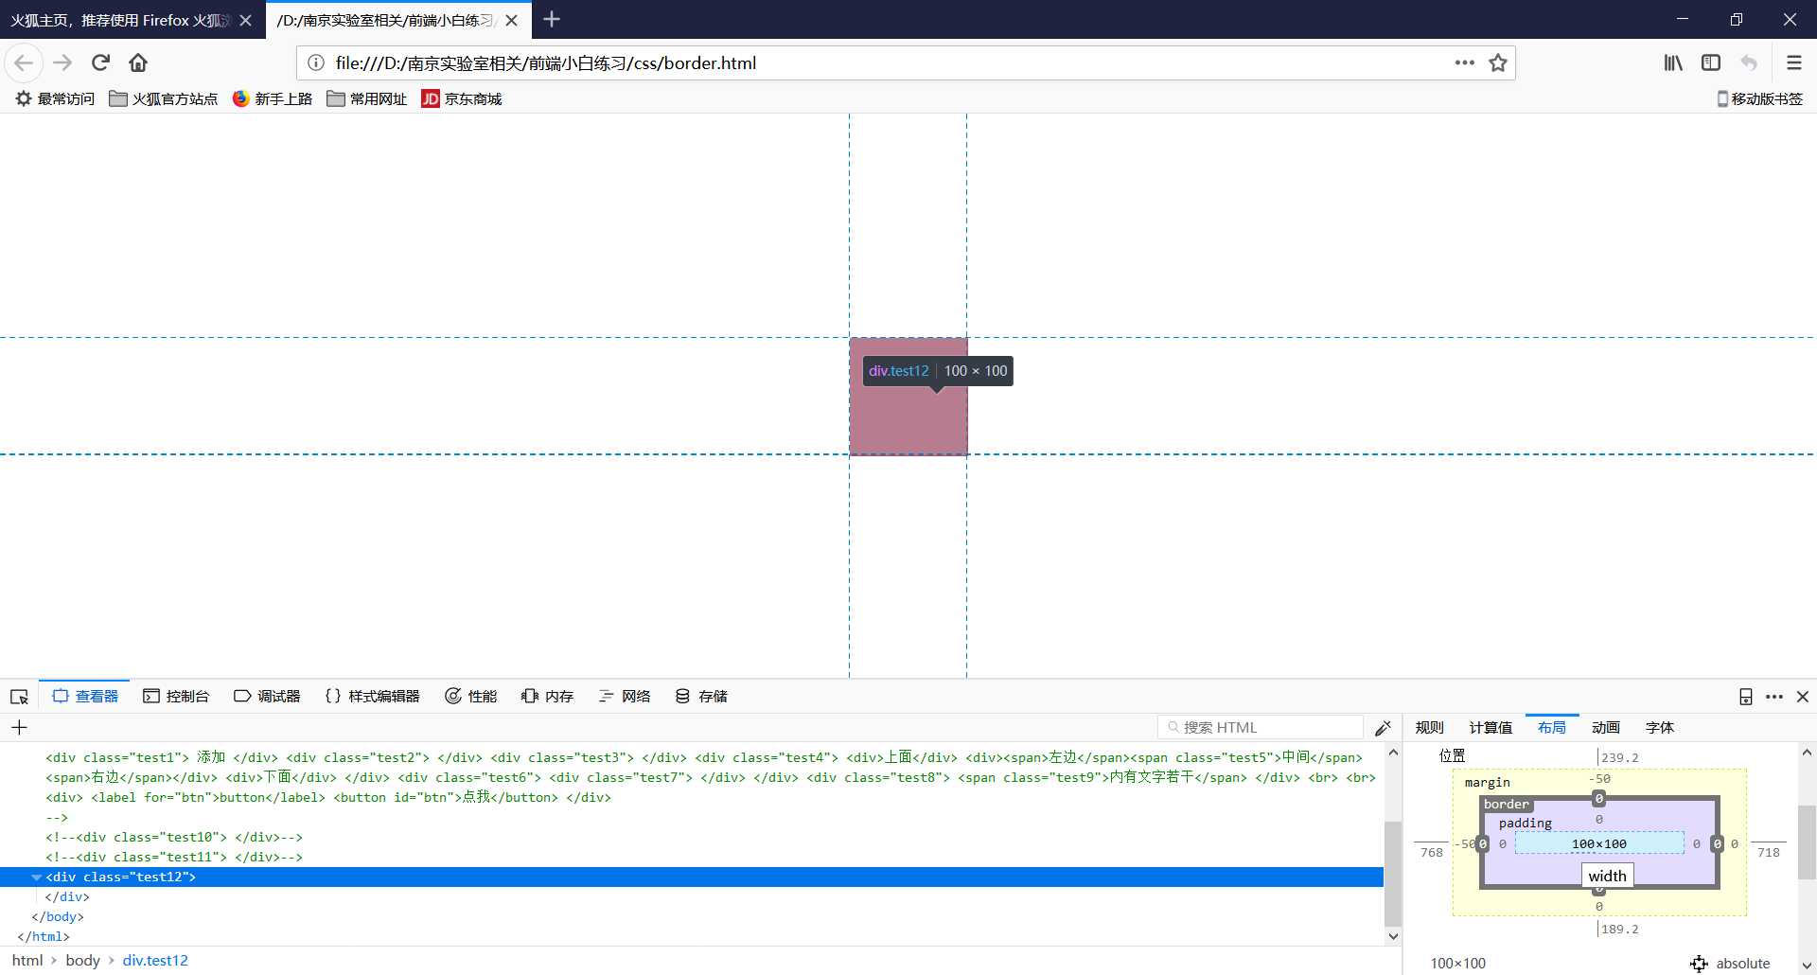Click the html breadcrumb
This screenshot has width=1817, height=975.
click(27, 960)
